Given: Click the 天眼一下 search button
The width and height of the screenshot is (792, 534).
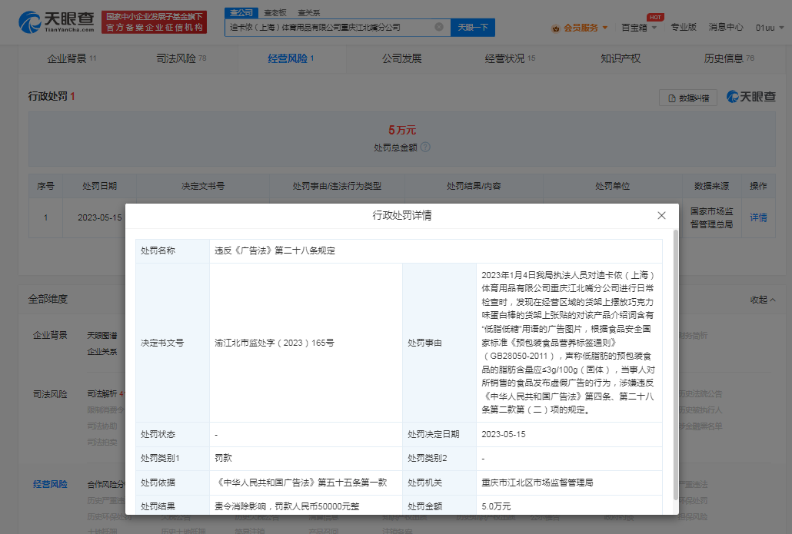Looking at the screenshot, I should click(x=472, y=26).
